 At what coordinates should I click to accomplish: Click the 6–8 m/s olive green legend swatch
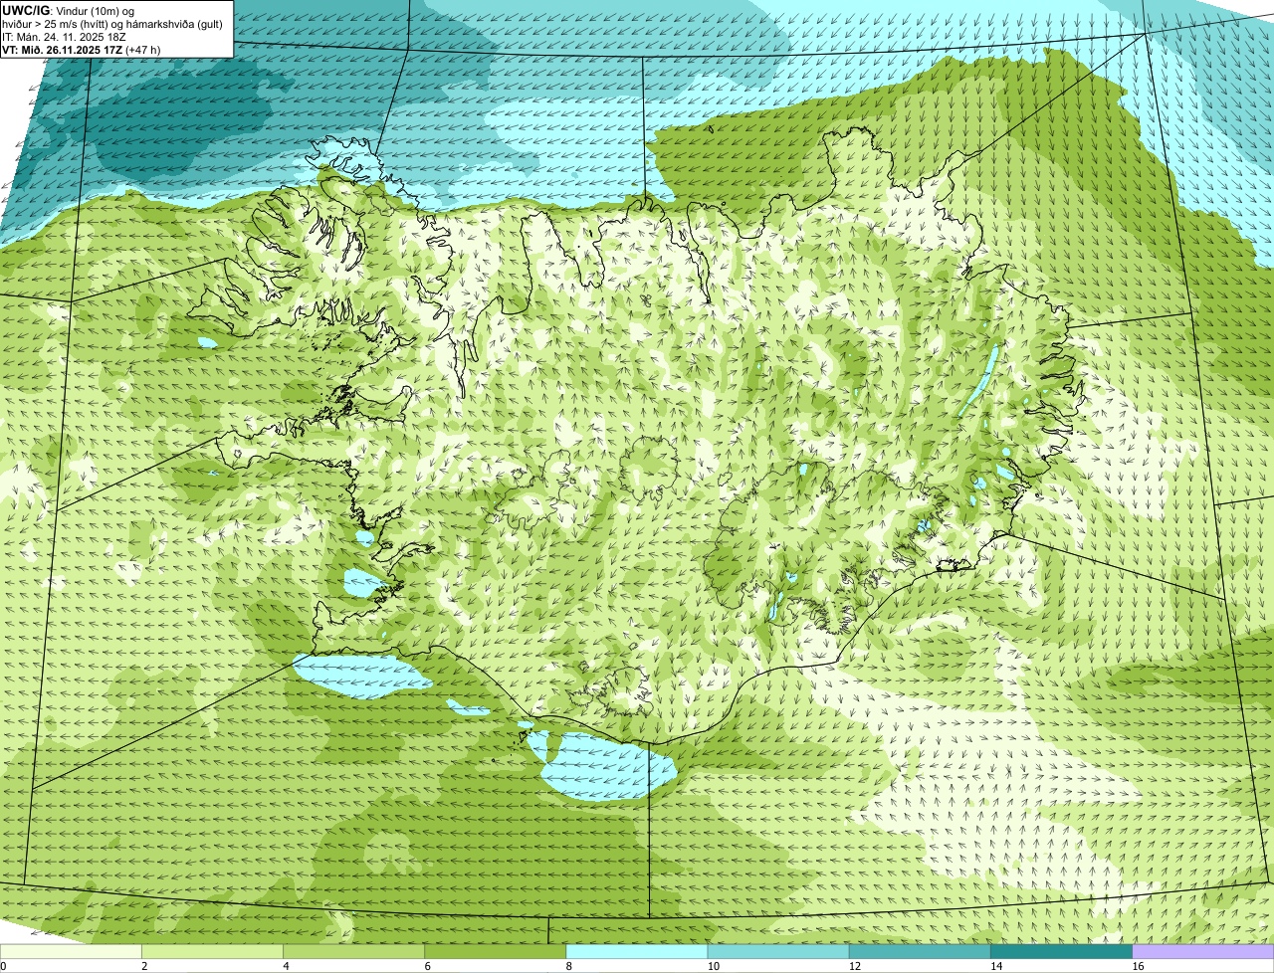[496, 952]
